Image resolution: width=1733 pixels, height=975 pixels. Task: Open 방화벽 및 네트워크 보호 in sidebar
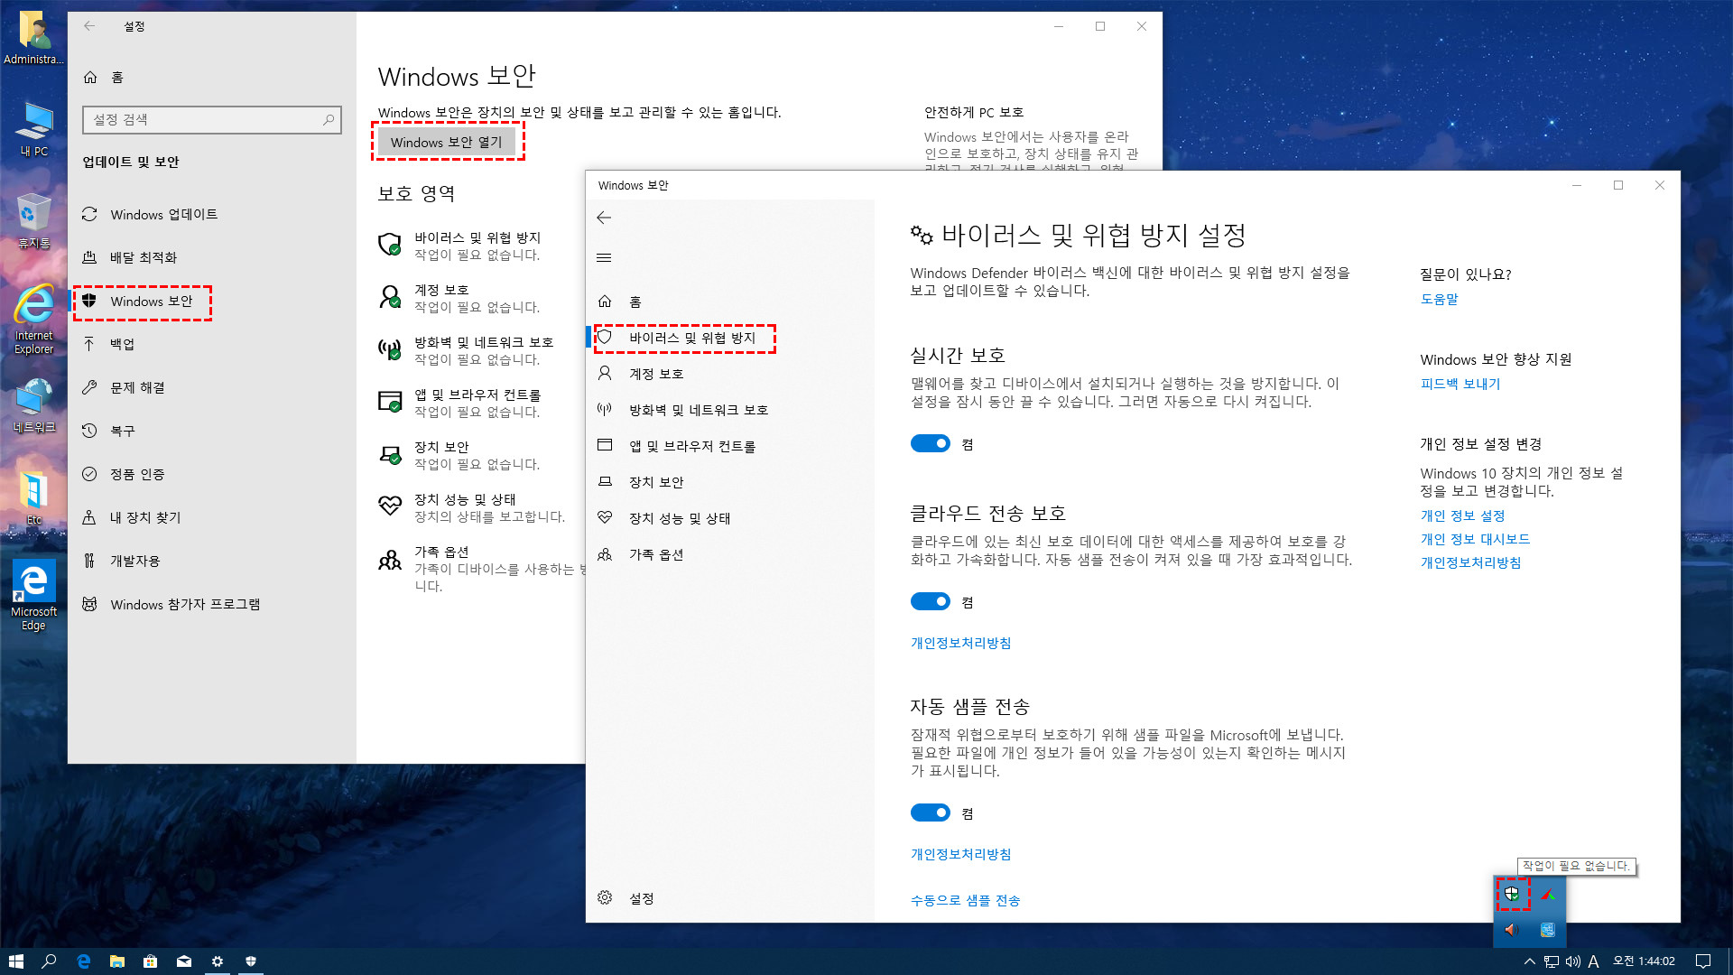click(x=730, y=410)
